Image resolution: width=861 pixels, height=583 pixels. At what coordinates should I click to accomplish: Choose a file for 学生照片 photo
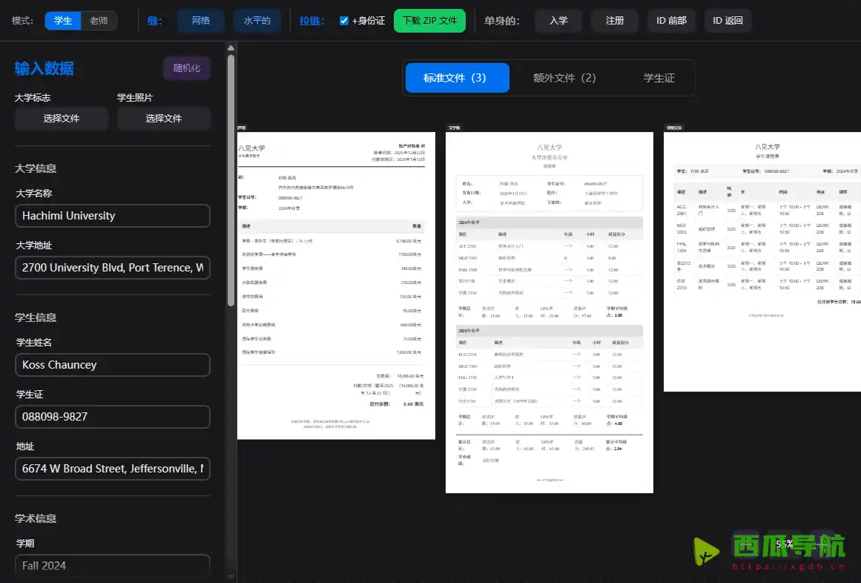point(163,119)
